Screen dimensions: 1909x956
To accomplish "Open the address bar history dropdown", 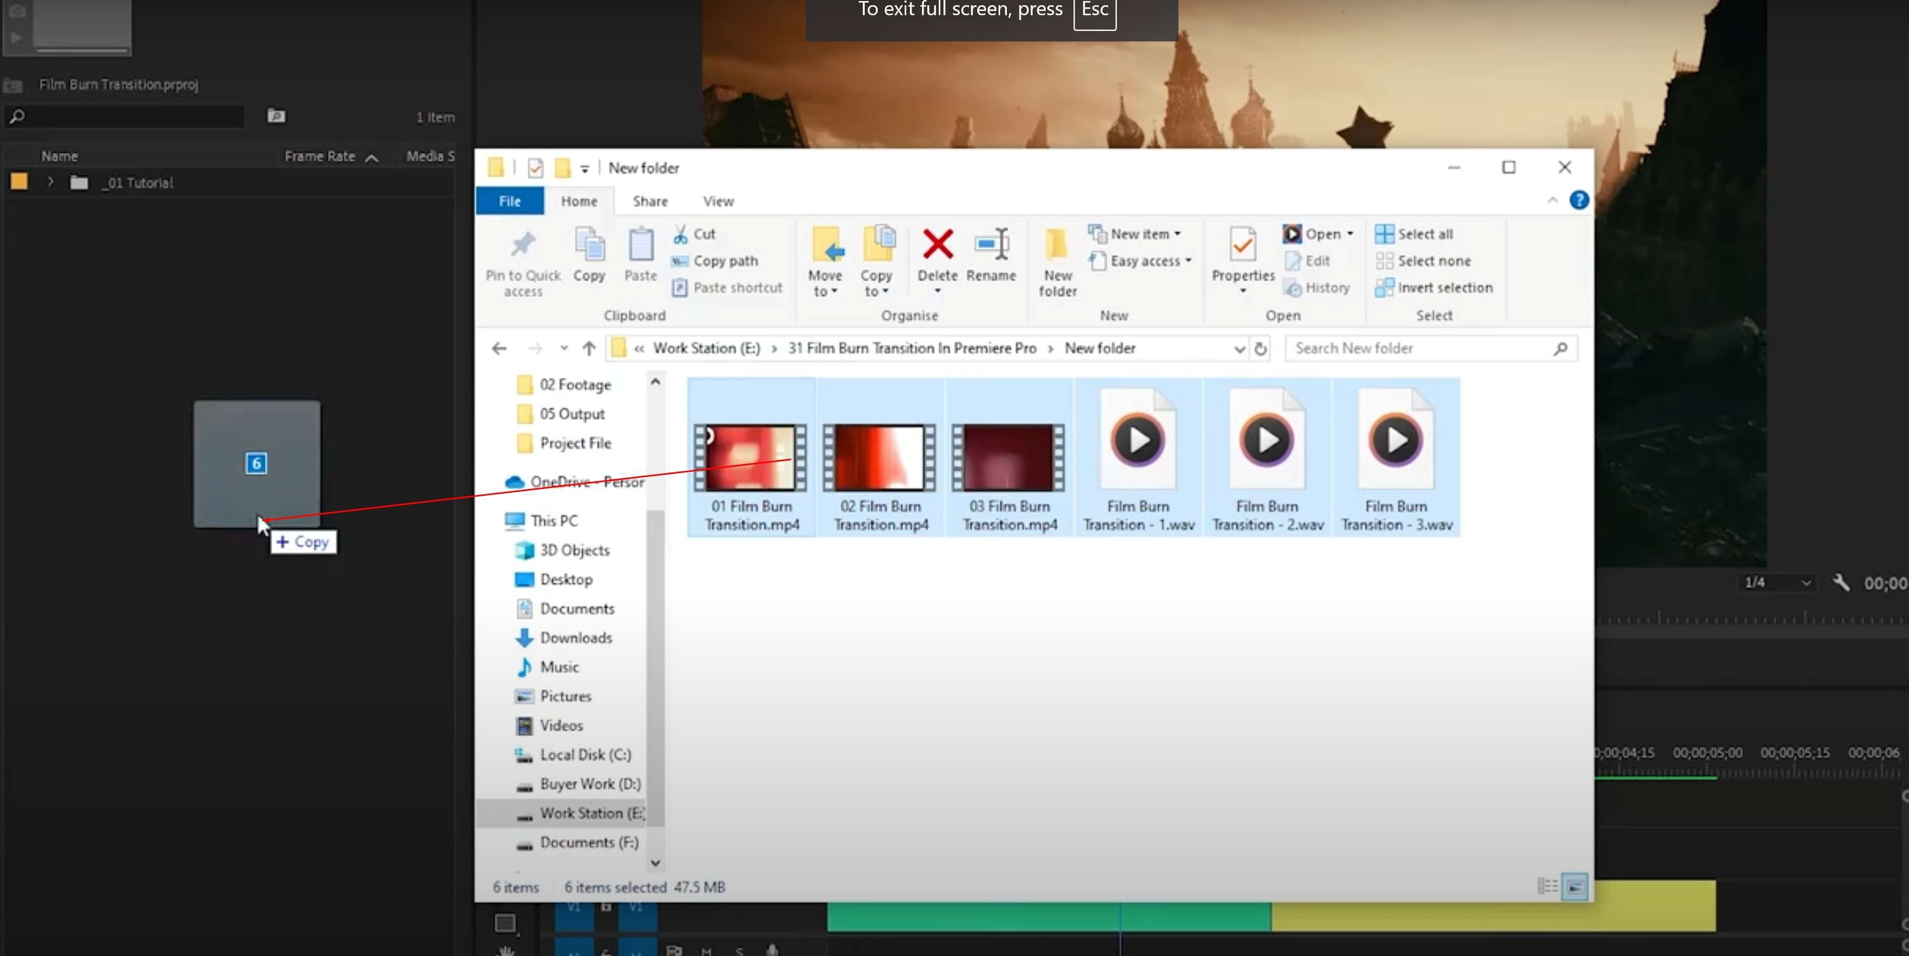I will [1239, 349].
